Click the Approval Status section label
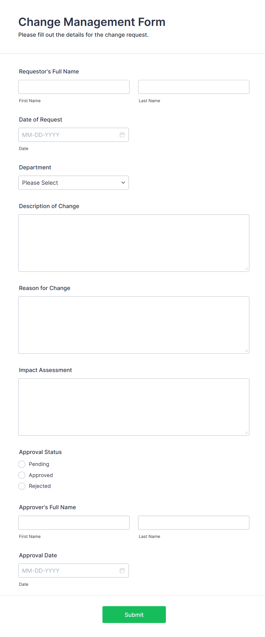This screenshot has width=265, height=637. point(40,452)
